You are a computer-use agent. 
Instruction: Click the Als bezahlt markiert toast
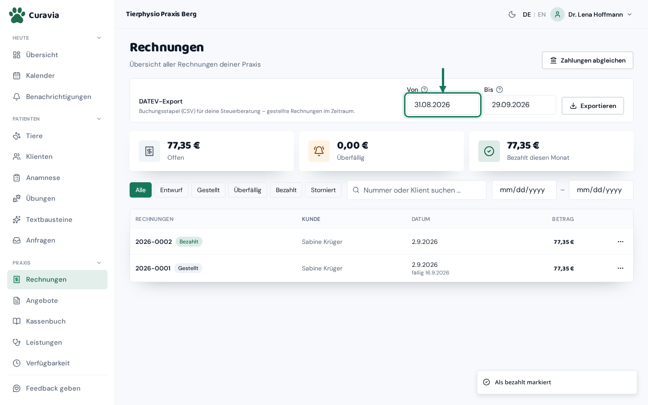pyautogui.click(x=557, y=382)
